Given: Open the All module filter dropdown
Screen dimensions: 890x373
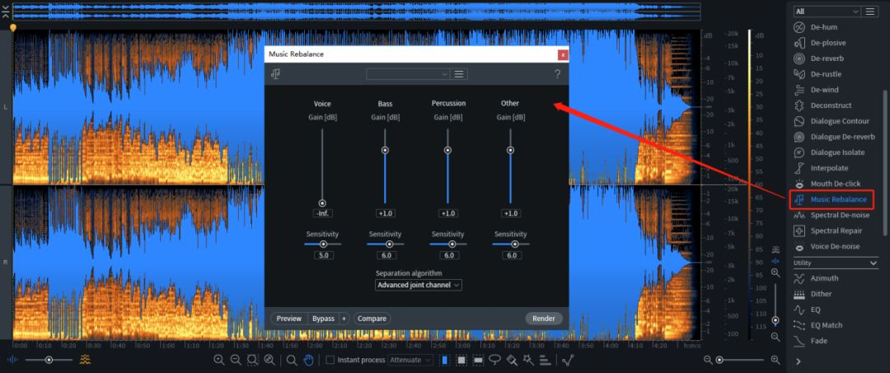Looking at the screenshot, I should pyautogui.click(x=827, y=12).
